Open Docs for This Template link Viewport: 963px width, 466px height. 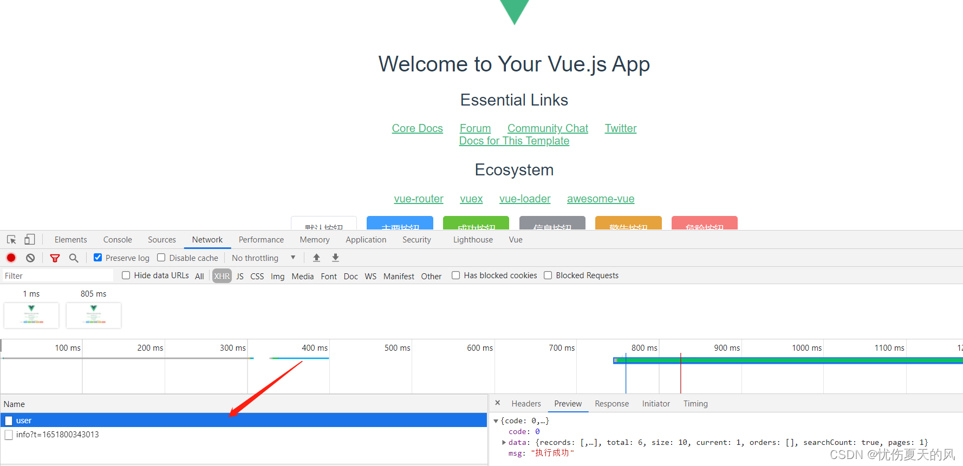point(514,141)
